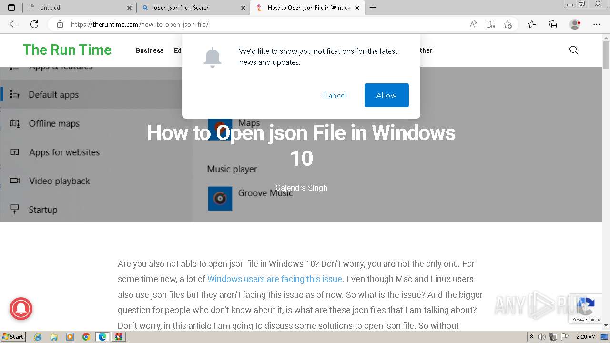
Task: Launch Google Chrome from taskbar
Action: (x=86, y=337)
